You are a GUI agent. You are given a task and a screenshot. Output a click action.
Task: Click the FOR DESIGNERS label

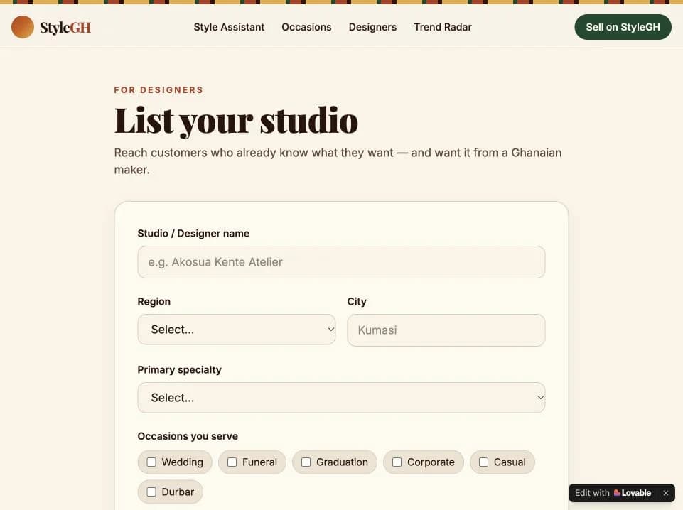point(158,90)
